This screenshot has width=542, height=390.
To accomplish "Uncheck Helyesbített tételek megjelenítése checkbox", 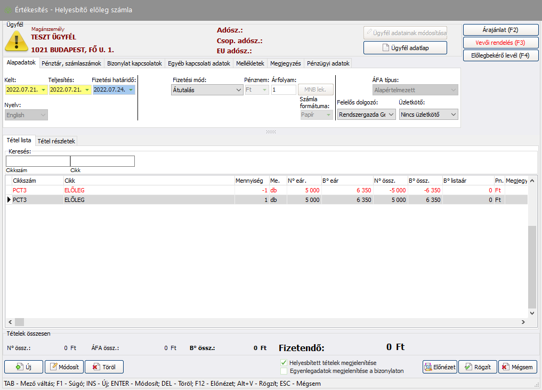I will tap(284, 363).
